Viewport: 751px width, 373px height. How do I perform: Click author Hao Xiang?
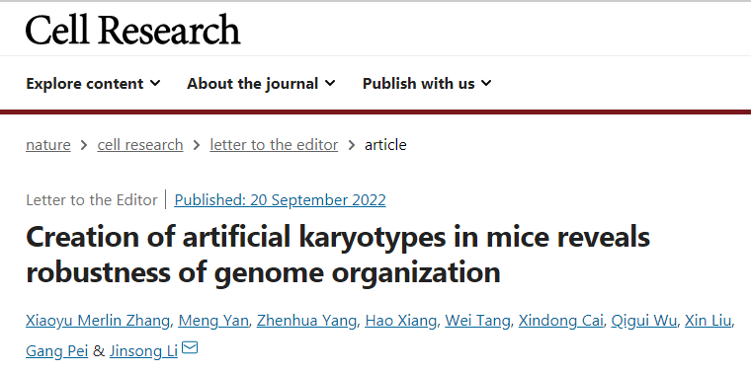(400, 321)
